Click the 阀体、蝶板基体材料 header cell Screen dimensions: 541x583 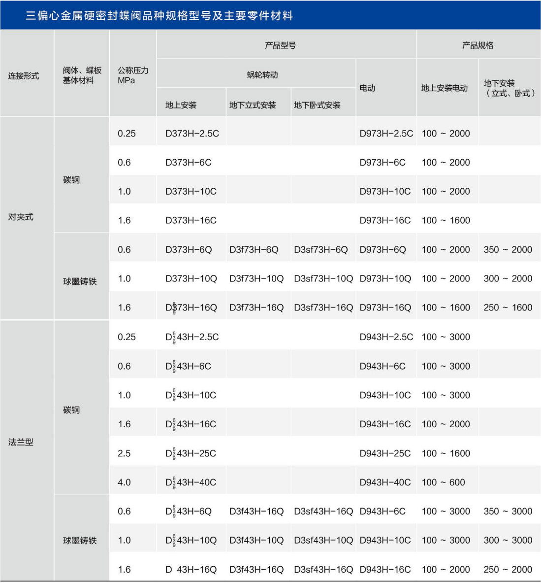pos(82,75)
